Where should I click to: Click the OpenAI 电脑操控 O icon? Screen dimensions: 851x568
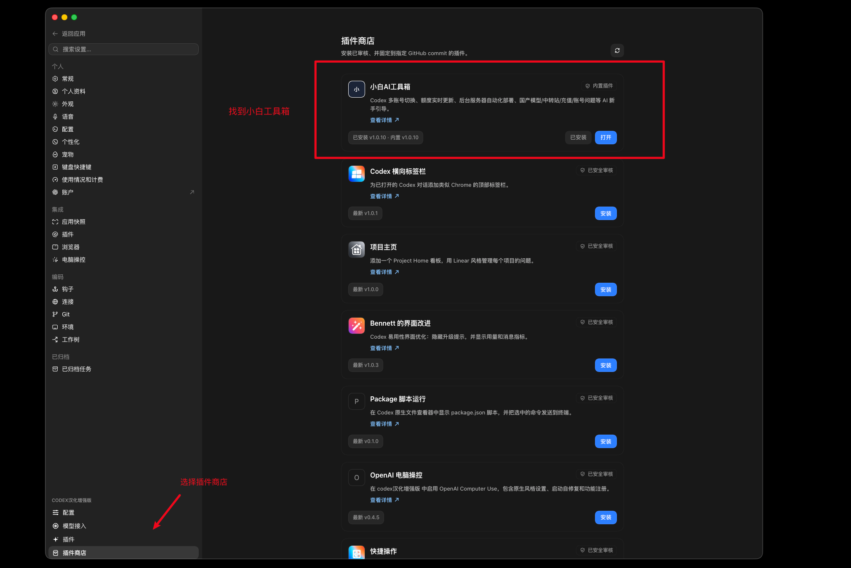(x=356, y=478)
